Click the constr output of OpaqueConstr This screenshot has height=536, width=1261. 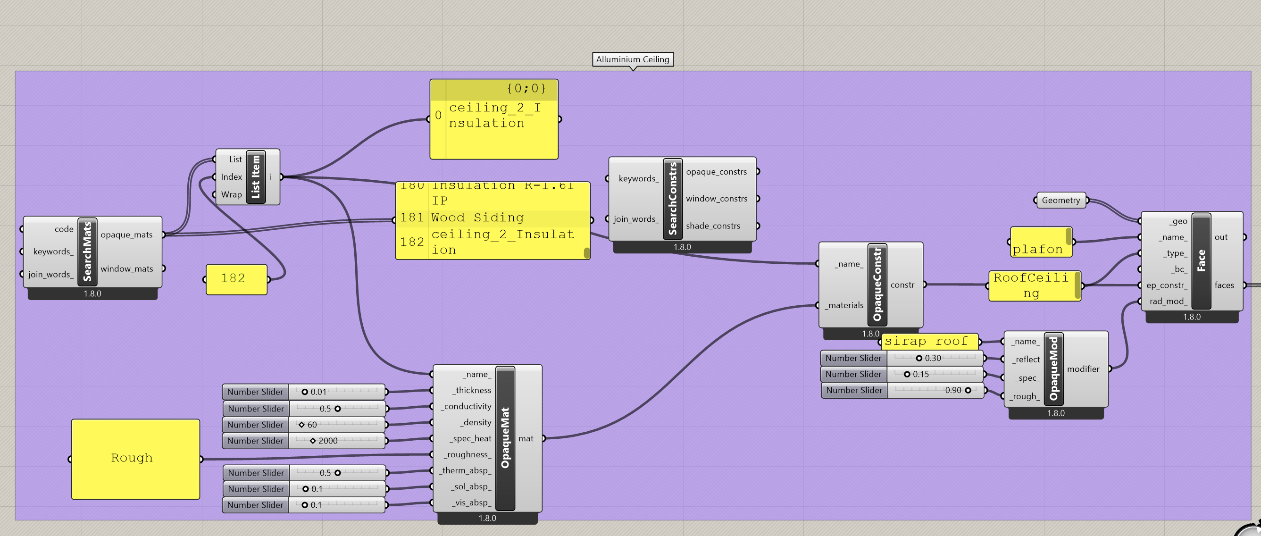pyautogui.click(x=902, y=285)
